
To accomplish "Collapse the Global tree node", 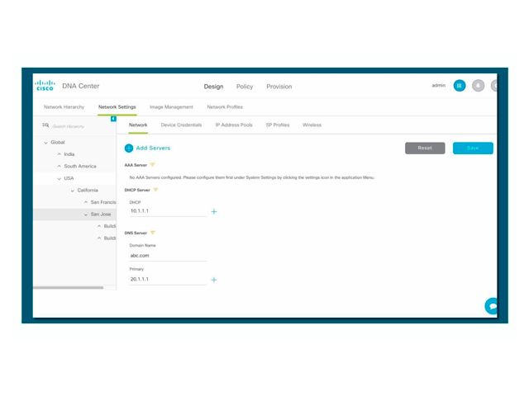I will [x=46, y=143].
